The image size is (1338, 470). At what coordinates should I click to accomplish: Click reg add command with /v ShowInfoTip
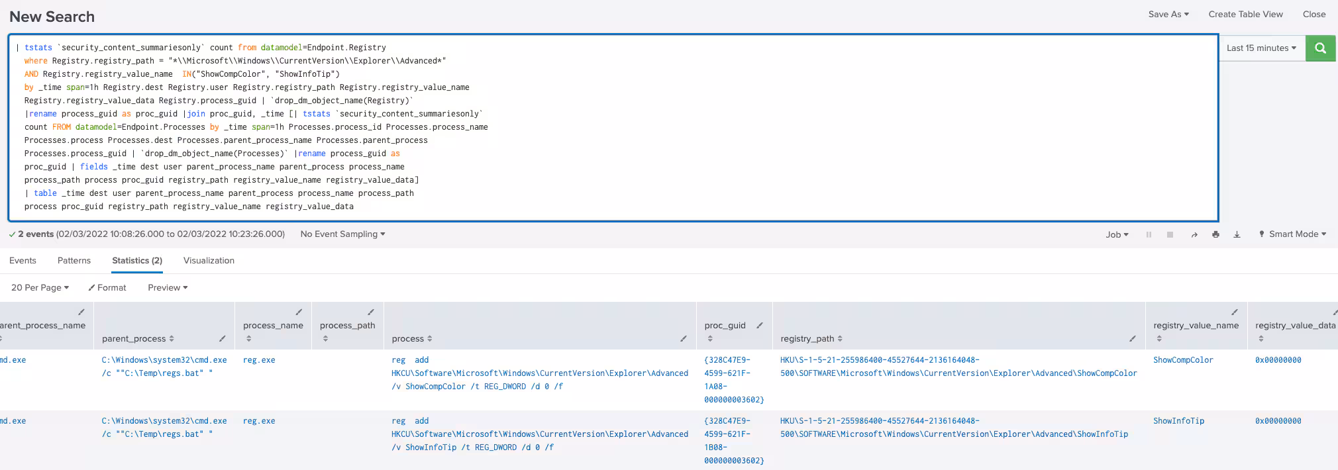[540, 434]
